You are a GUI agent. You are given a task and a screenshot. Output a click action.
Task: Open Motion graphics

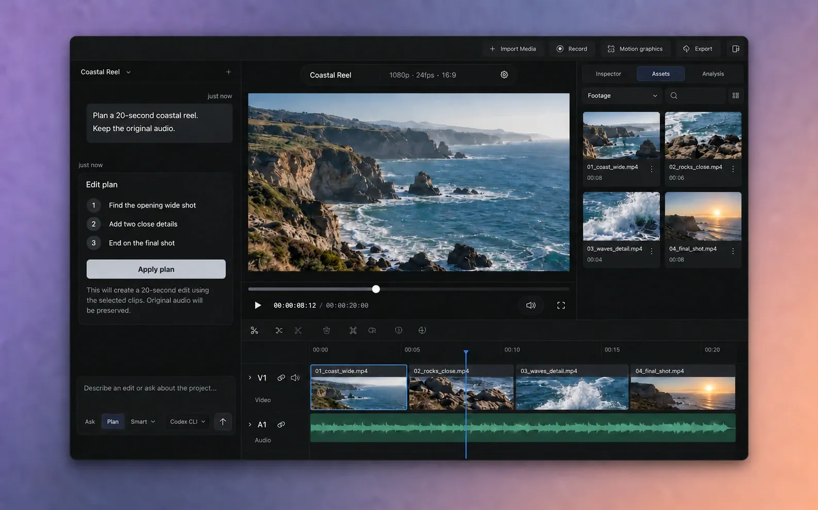coord(635,49)
